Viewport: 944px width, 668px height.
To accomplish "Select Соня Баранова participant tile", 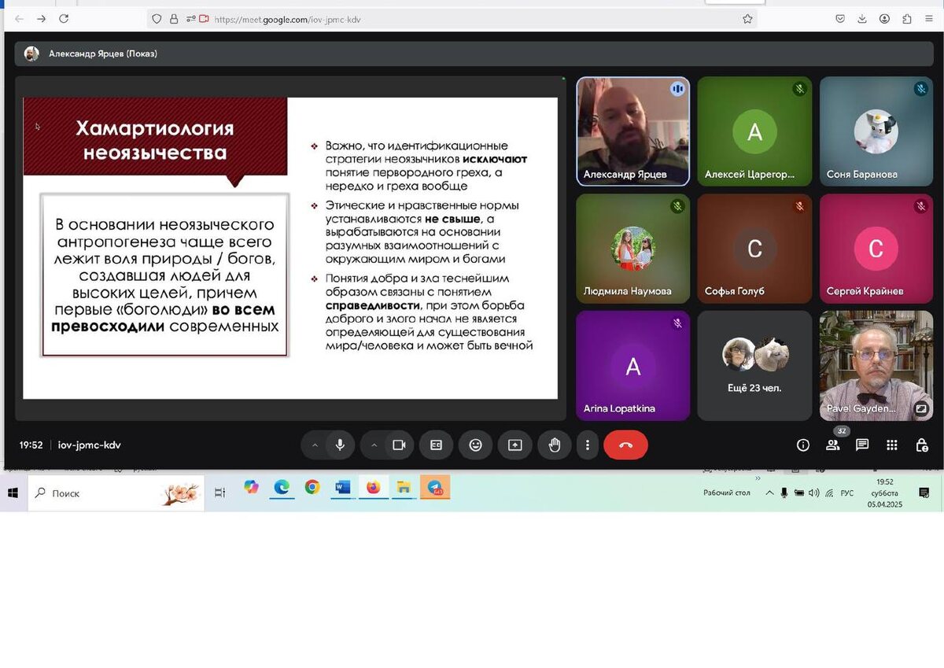I will point(876,131).
